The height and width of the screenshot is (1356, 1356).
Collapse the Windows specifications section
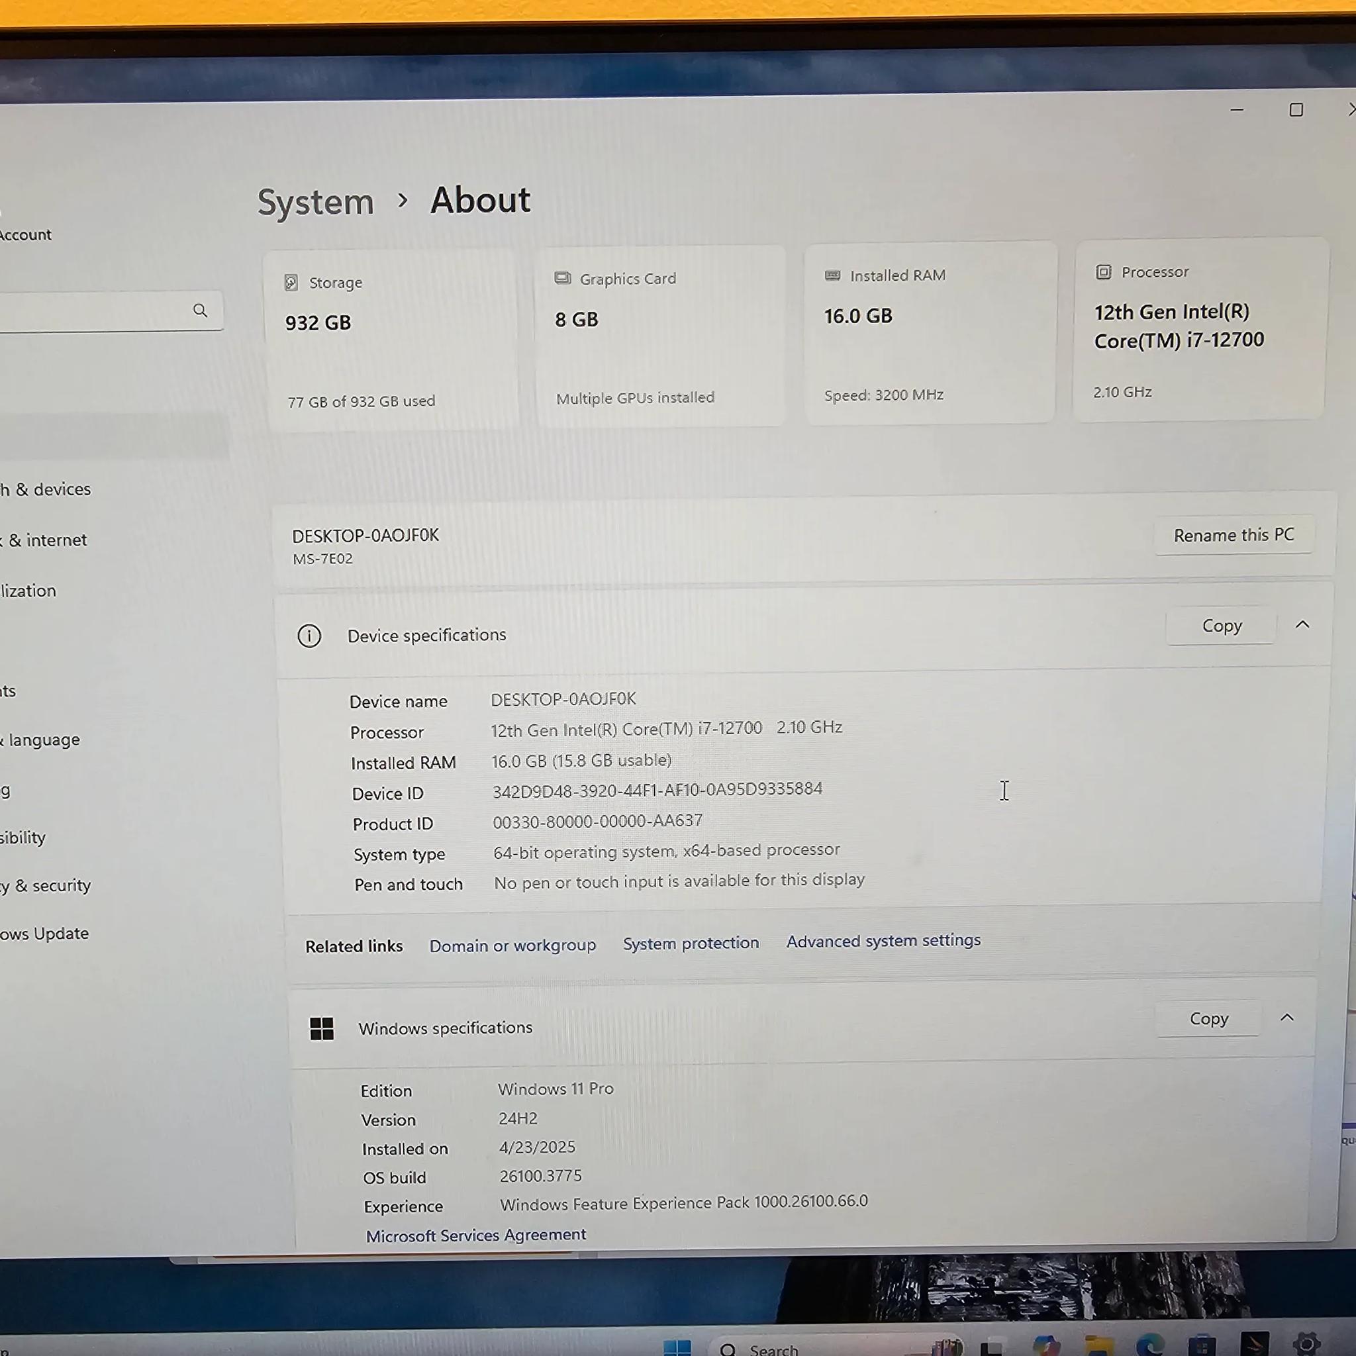[x=1286, y=1017]
